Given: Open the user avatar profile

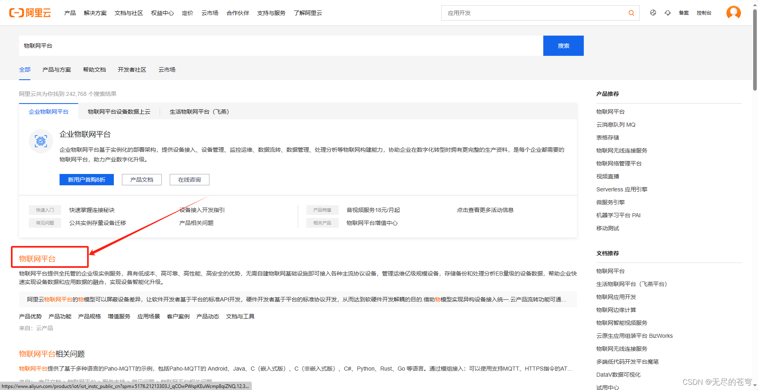Looking at the screenshot, I should pos(734,13).
